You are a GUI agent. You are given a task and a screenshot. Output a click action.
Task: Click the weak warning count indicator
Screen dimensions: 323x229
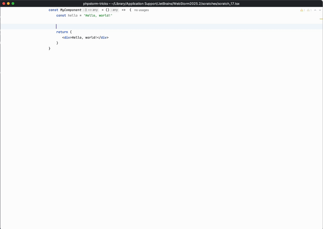(x=309, y=10)
